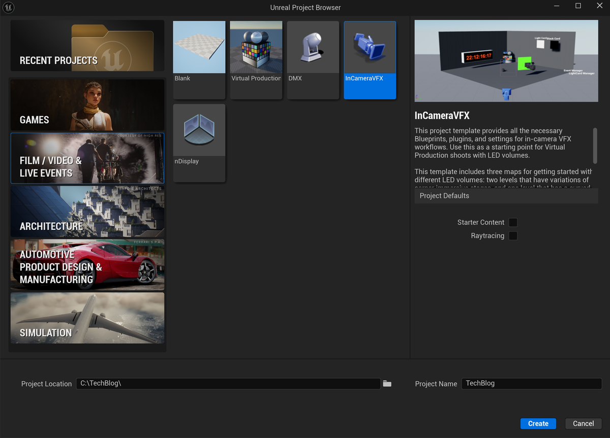Click the Cancel button
The width and height of the screenshot is (610, 438).
(x=584, y=424)
